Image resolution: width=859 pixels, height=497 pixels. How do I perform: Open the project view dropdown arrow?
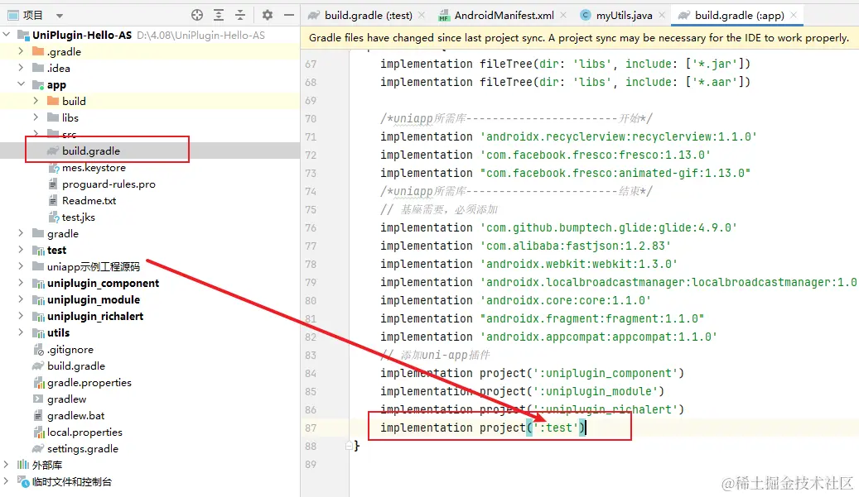[60, 16]
